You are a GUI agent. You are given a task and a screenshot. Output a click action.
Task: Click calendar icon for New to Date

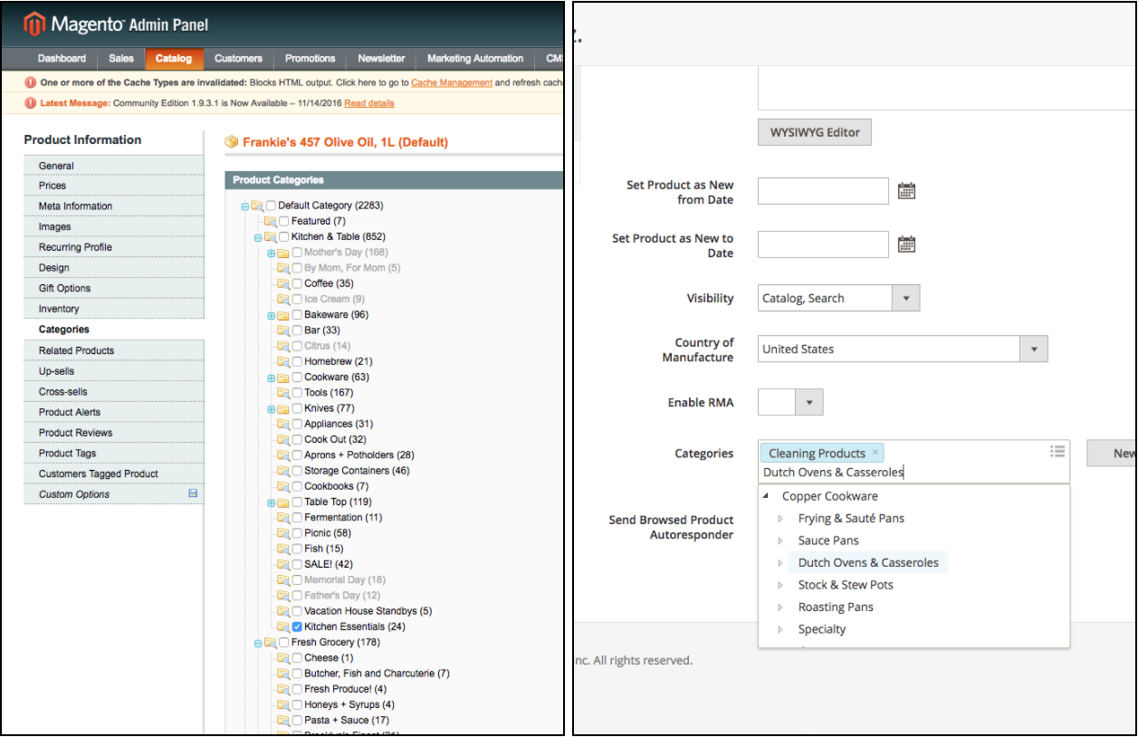[906, 244]
